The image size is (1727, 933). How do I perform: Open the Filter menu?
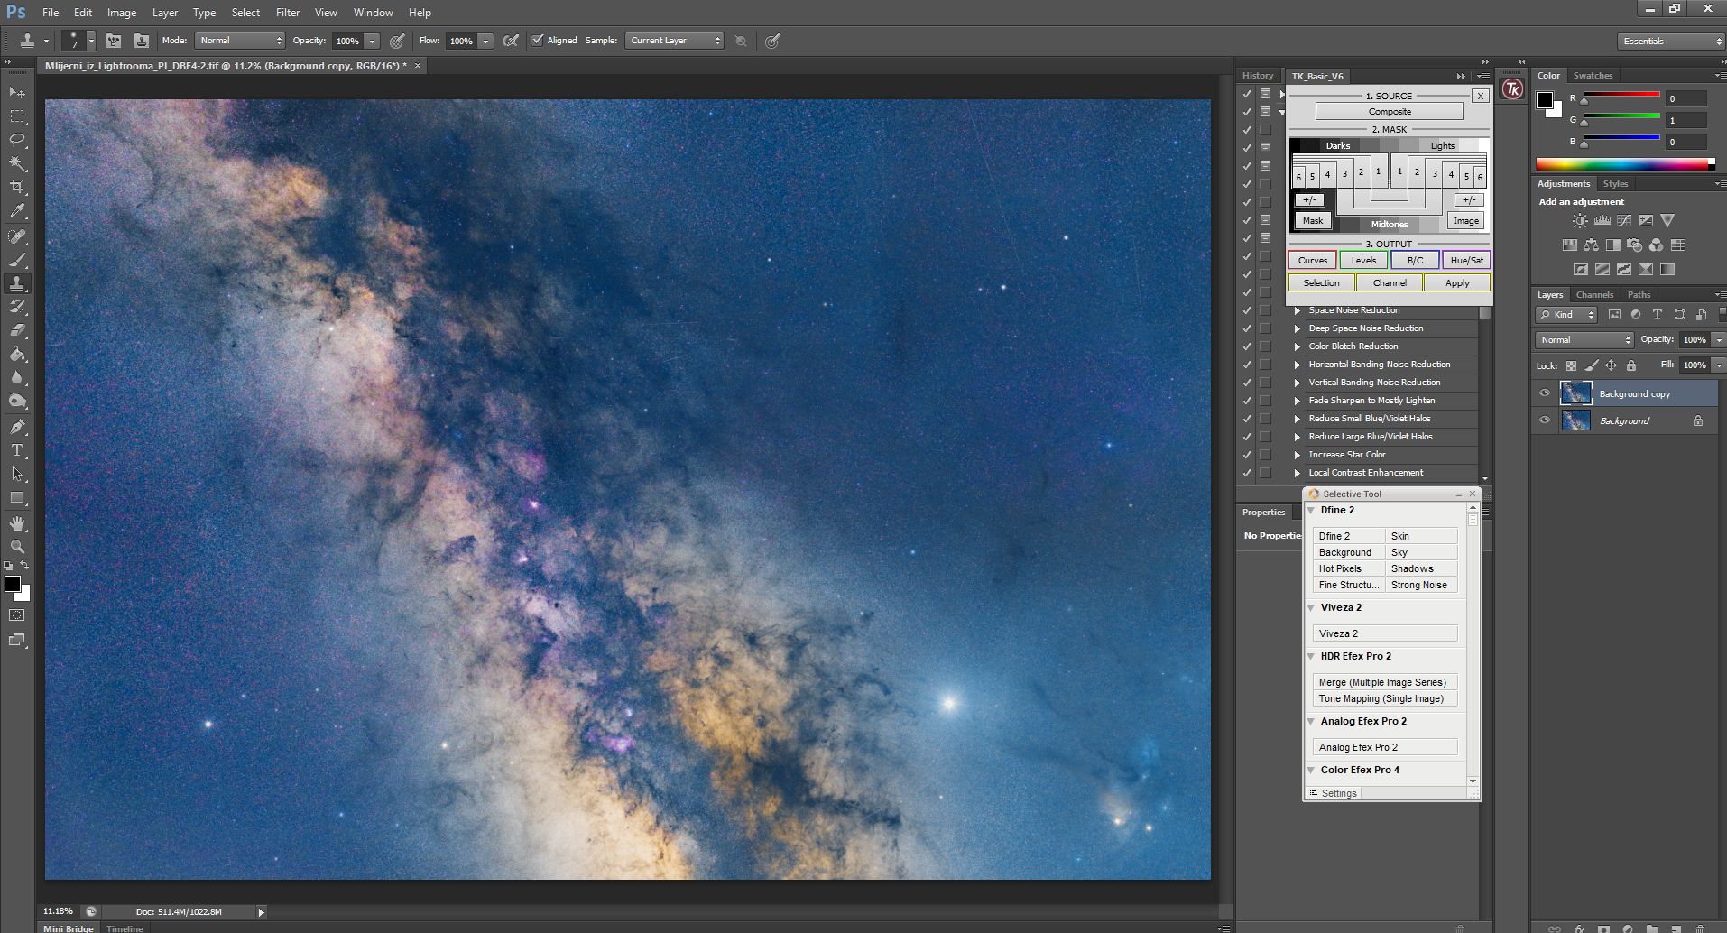288,13
